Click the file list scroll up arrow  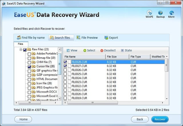click(167, 57)
